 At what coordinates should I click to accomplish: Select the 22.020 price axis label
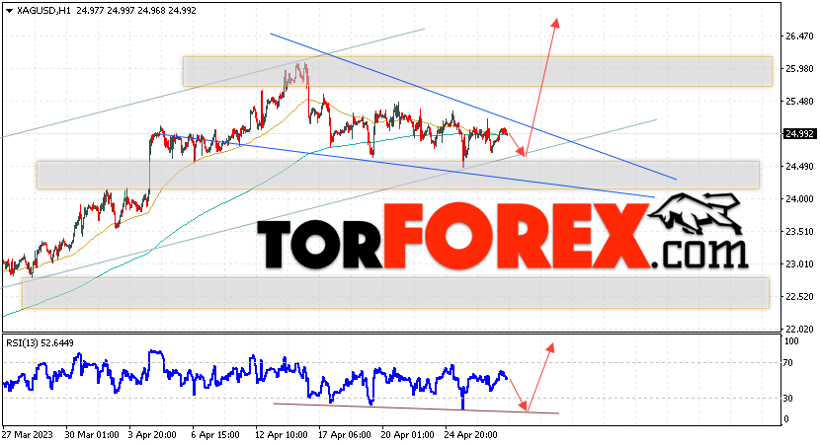[799, 329]
